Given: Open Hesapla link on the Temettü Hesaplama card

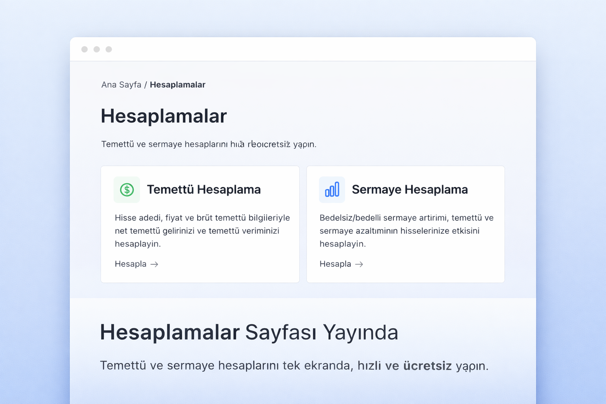Looking at the screenshot, I should 131,264.
